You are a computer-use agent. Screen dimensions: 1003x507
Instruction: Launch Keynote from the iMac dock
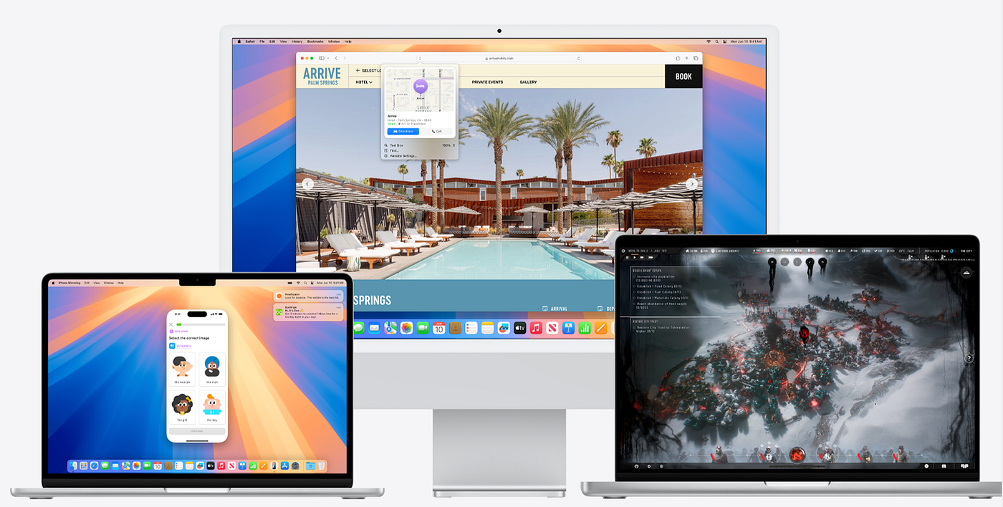[x=568, y=328]
